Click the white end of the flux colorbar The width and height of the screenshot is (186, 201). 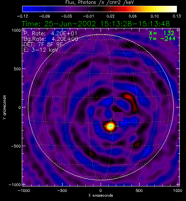[x=173, y=9]
